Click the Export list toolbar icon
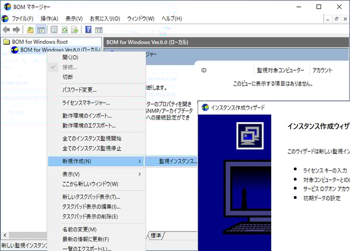The image size is (350, 251). [x=75, y=30]
